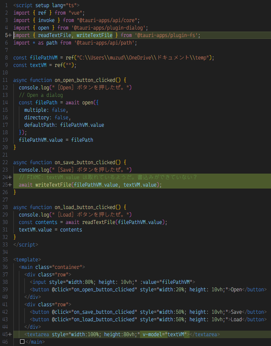Click the C:\\Users\\muzud path string
The image size is (271, 346).
pos(143,58)
